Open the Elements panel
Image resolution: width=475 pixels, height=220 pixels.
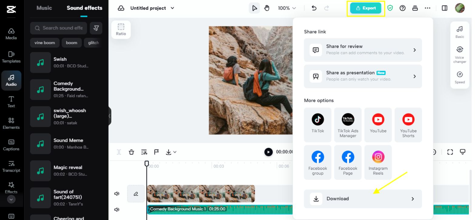pyautogui.click(x=11, y=123)
